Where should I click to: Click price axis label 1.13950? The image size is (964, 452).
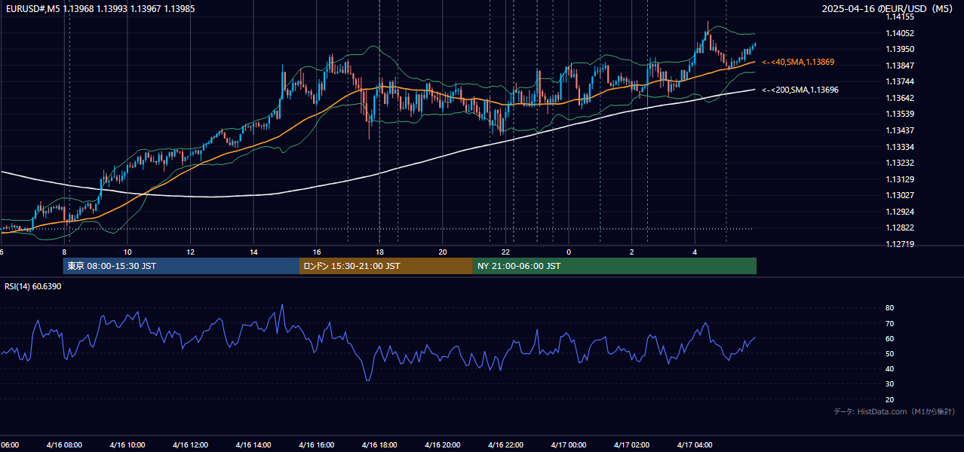click(x=901, y=49)
